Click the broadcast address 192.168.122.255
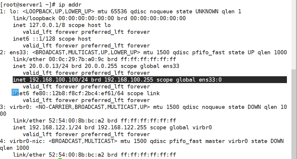This screenshot has width=297, height=159. tap(122, 127)
